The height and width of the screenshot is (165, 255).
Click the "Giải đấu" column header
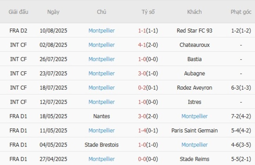(x=18, y=12)
